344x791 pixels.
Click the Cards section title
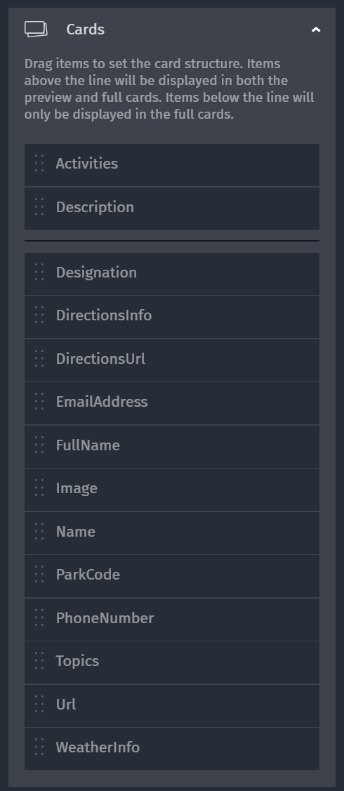point(85,30)
